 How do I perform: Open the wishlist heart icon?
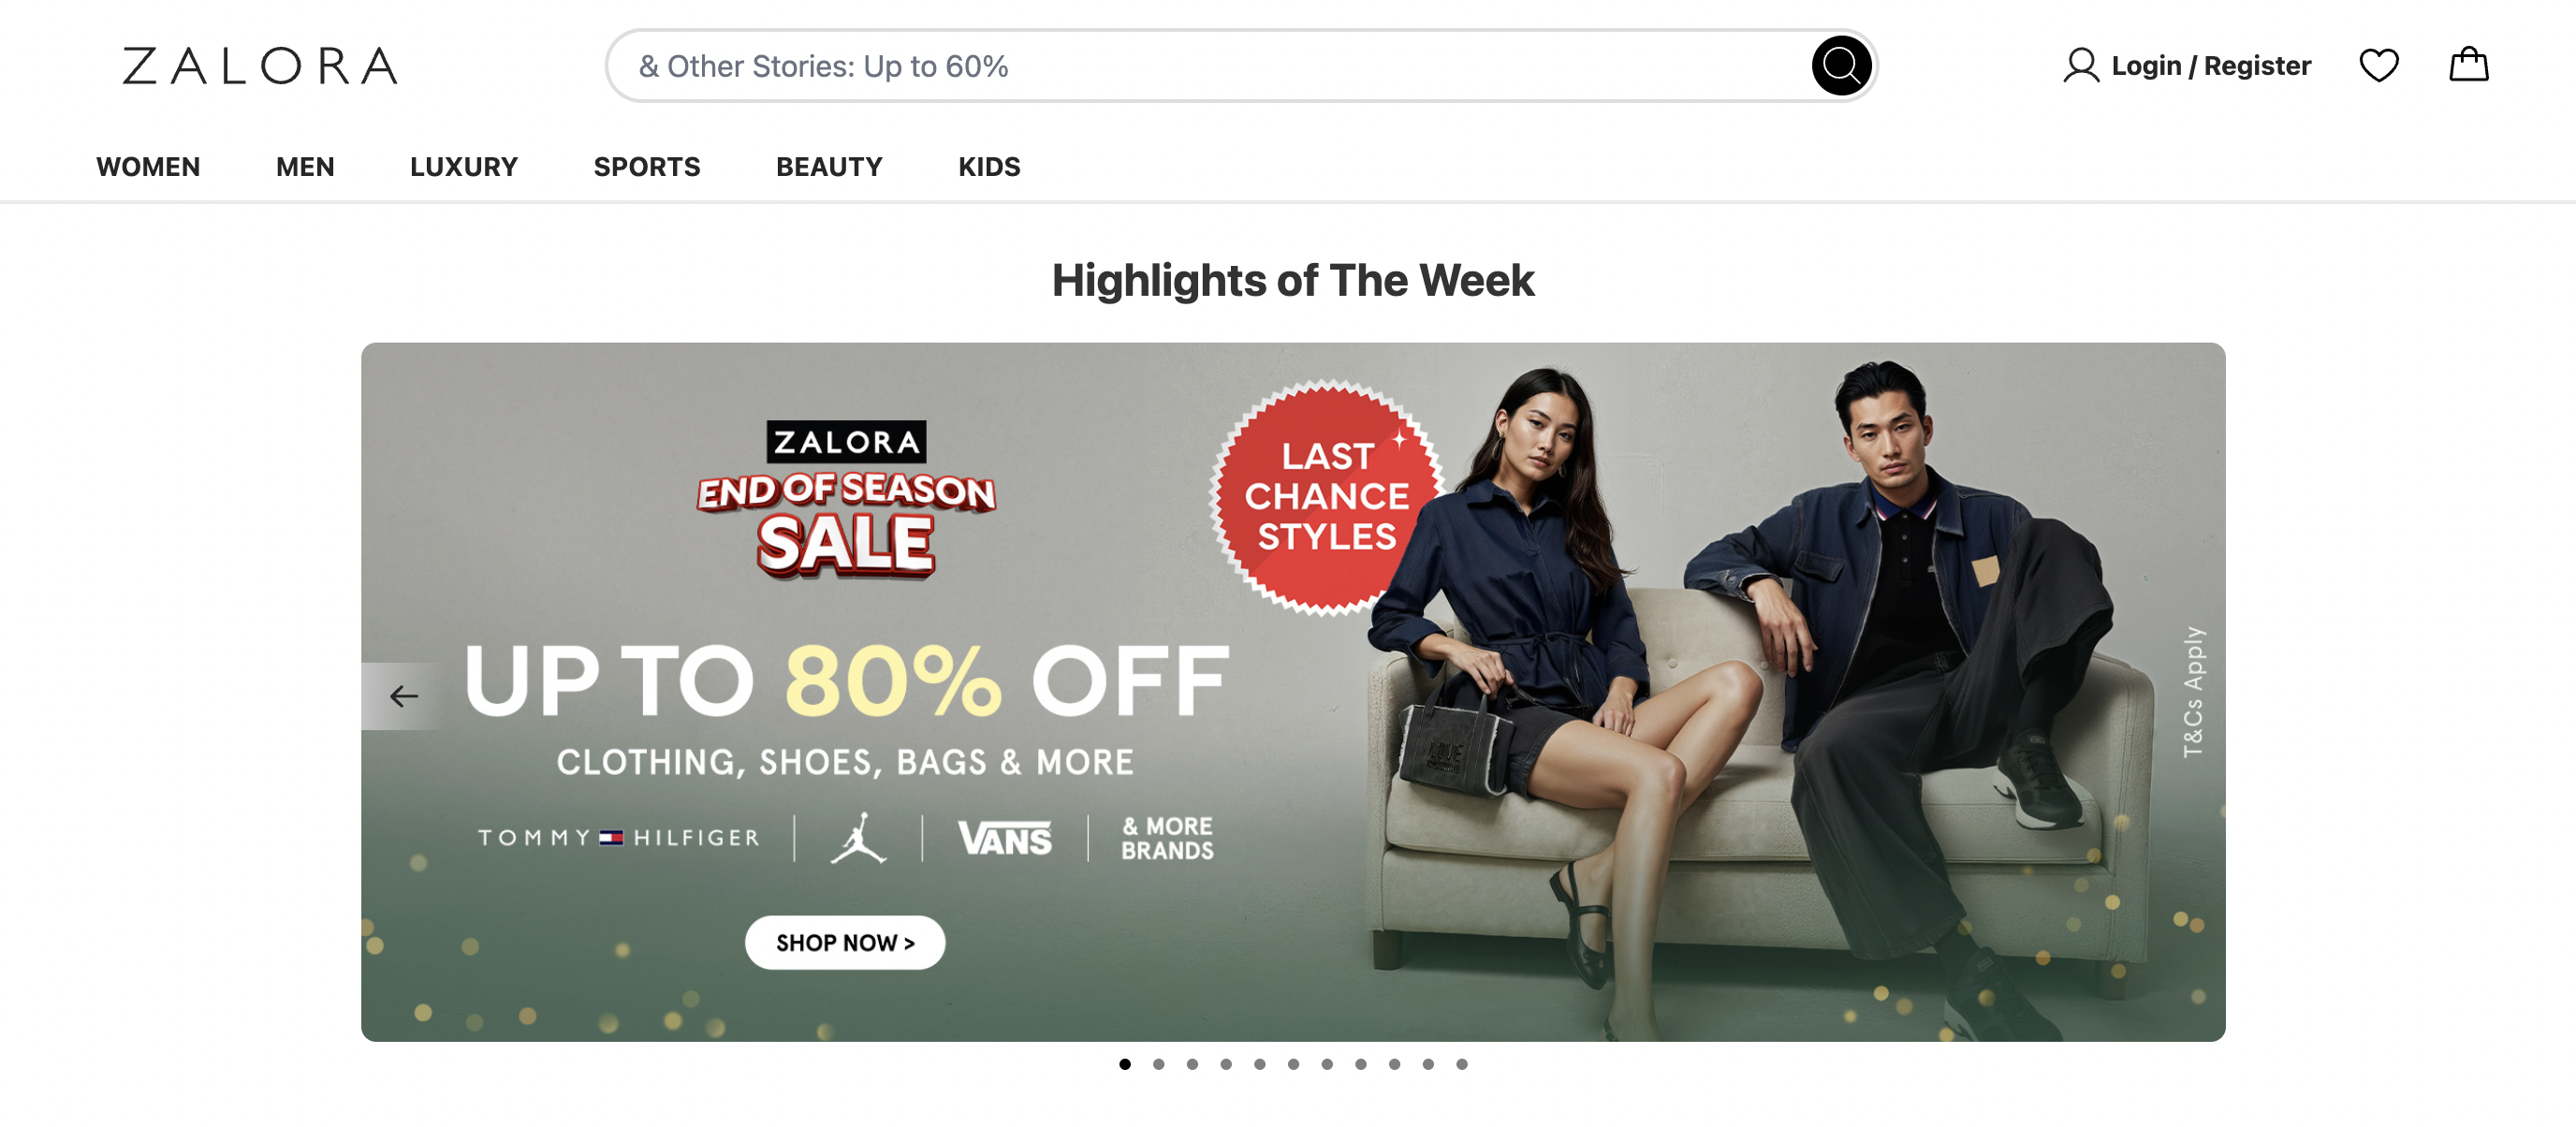point(2378,66)
